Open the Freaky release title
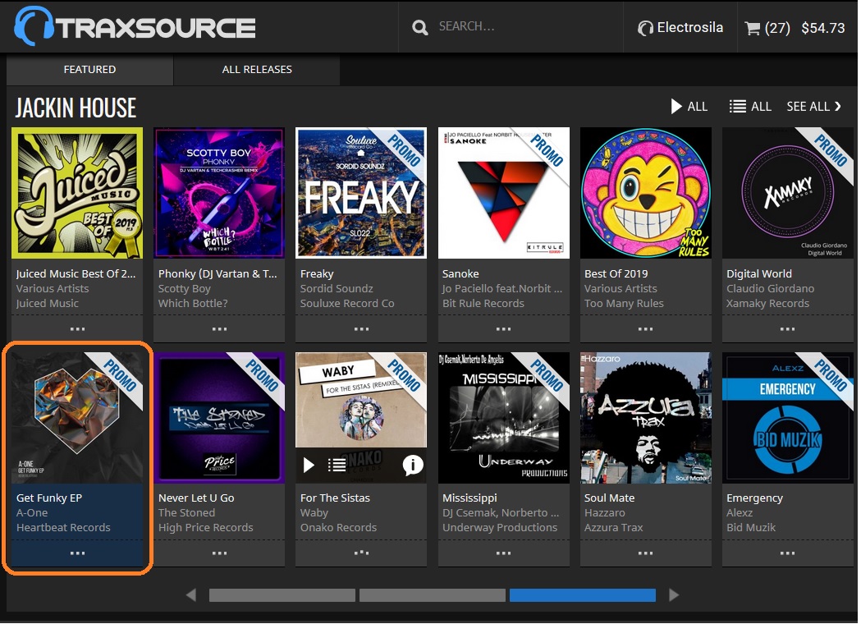The image size is (861, 624). [x=317, y=273]
